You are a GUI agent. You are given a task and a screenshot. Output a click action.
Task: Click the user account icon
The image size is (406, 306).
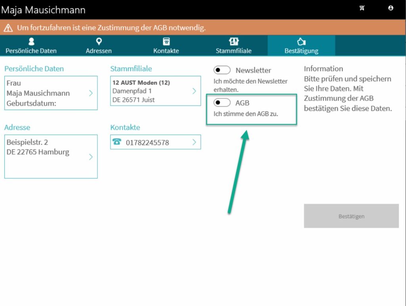(x=391, y=8)
